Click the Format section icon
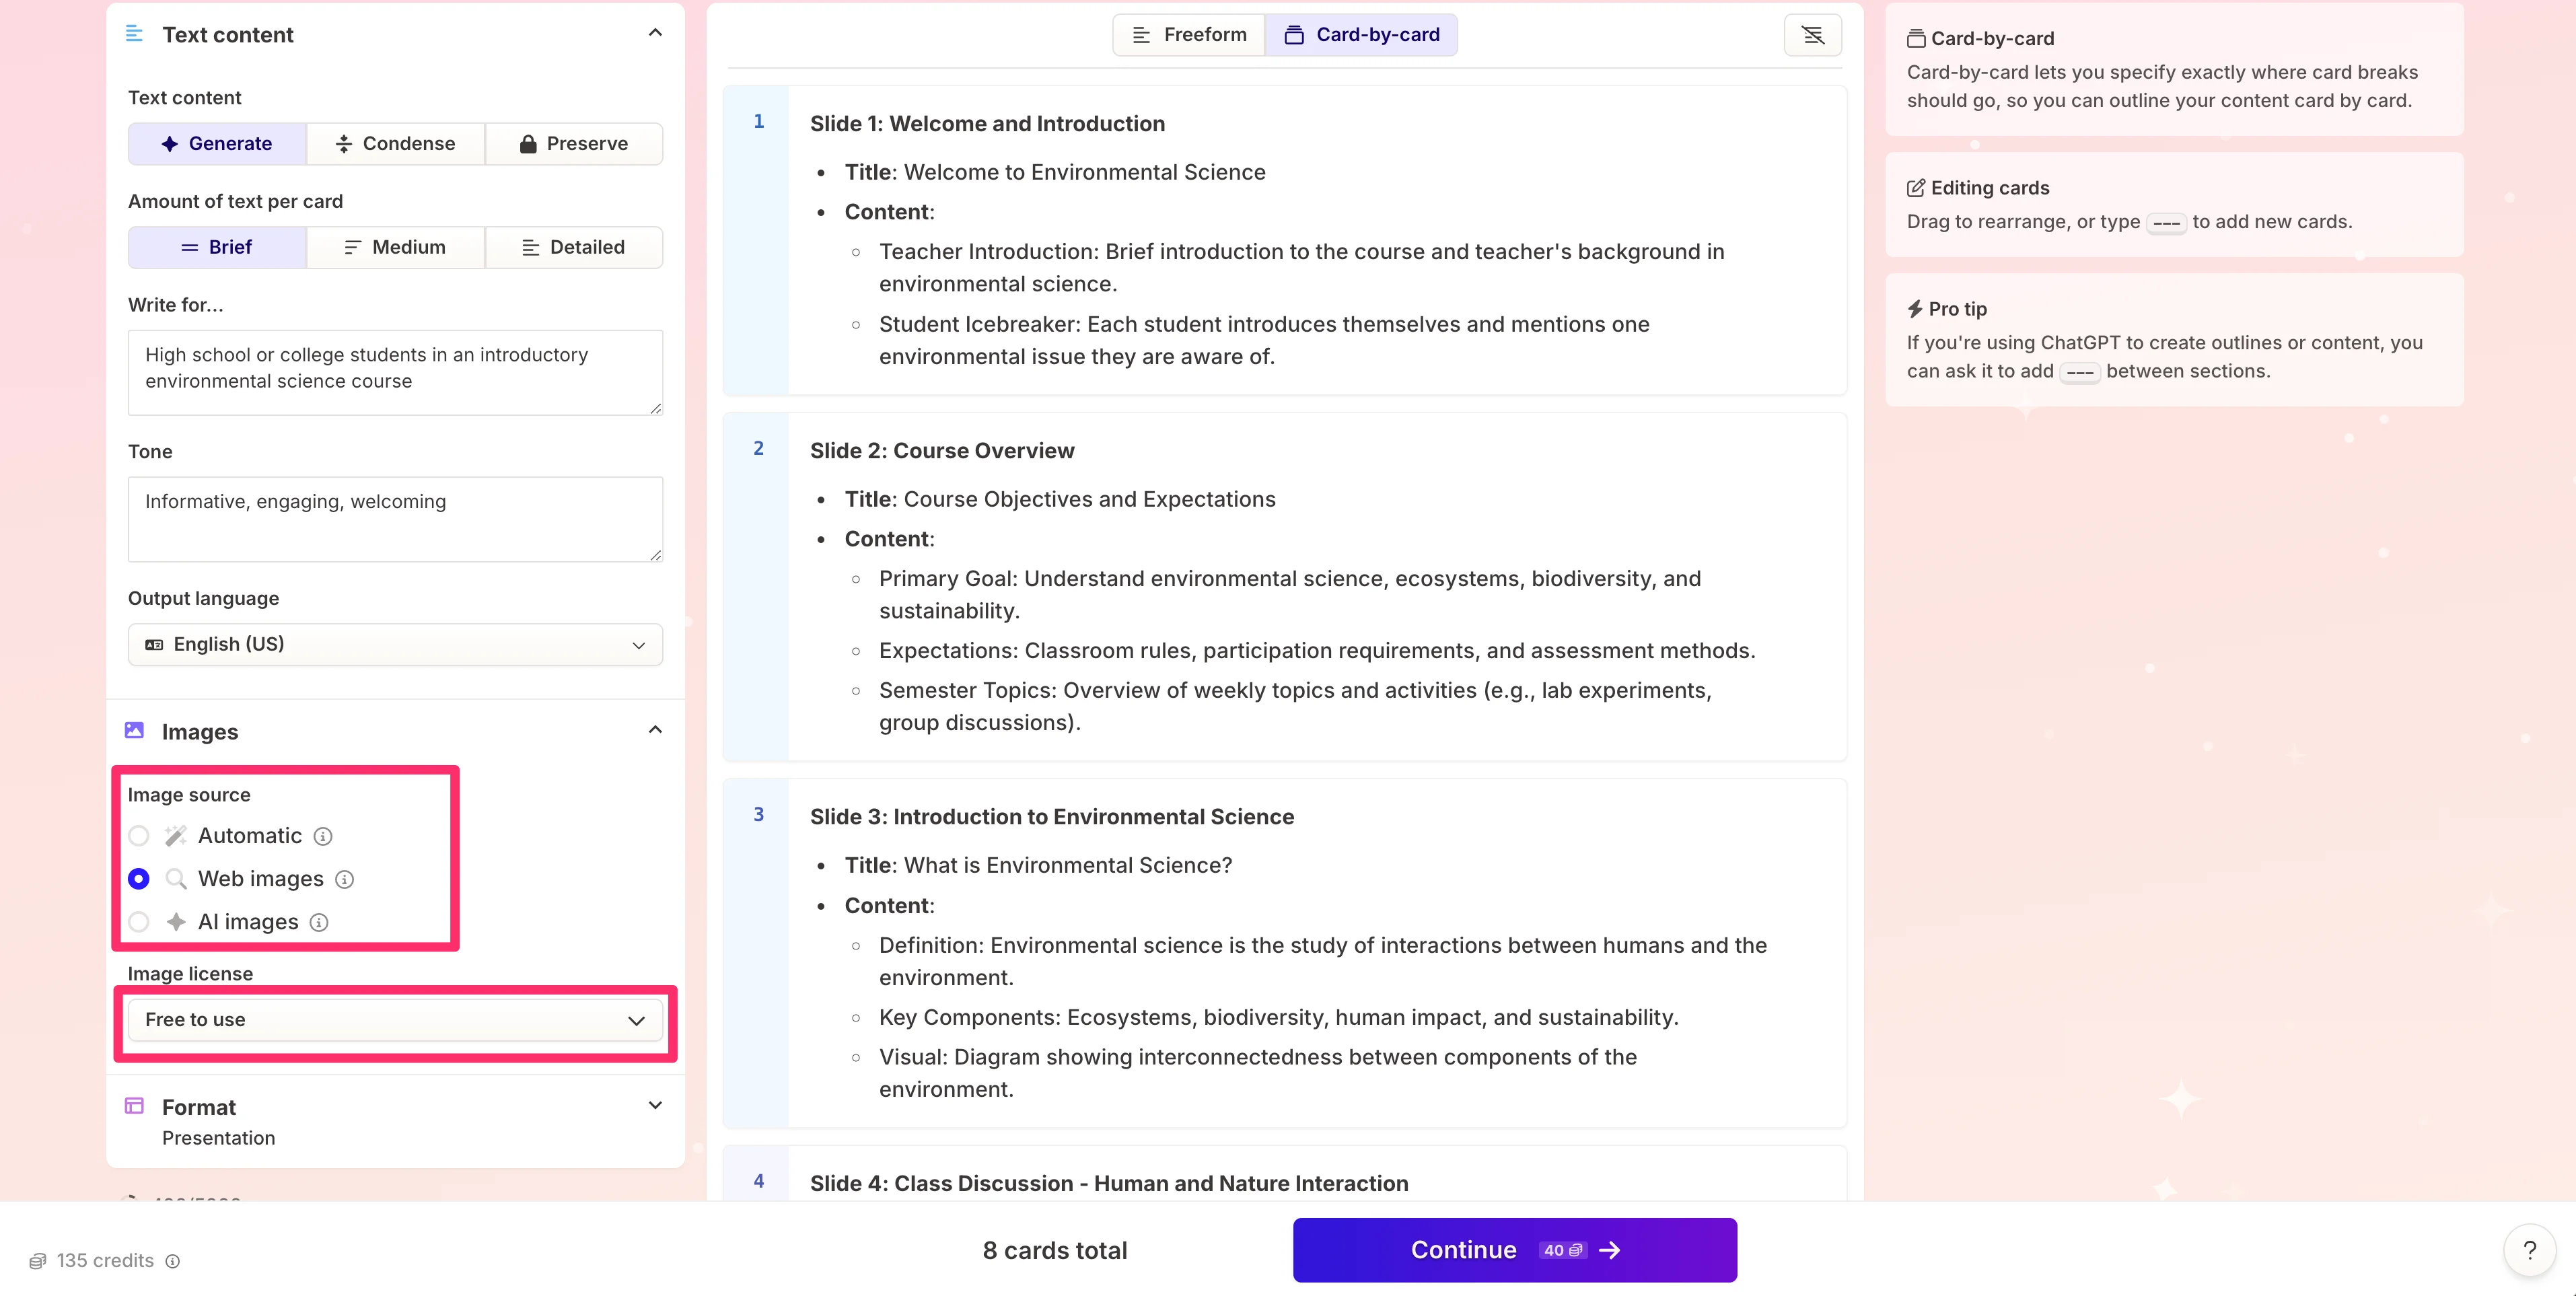Image resolution: width=2576 pixels, height=1296 pixels. pos(134,1106)
